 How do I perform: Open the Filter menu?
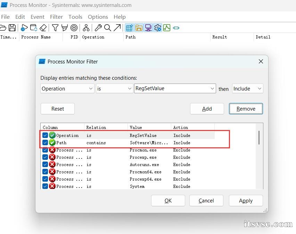pyautogui.click(x=56, y=17)
